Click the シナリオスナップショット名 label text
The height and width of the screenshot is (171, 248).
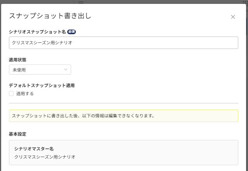coord(37,31)
